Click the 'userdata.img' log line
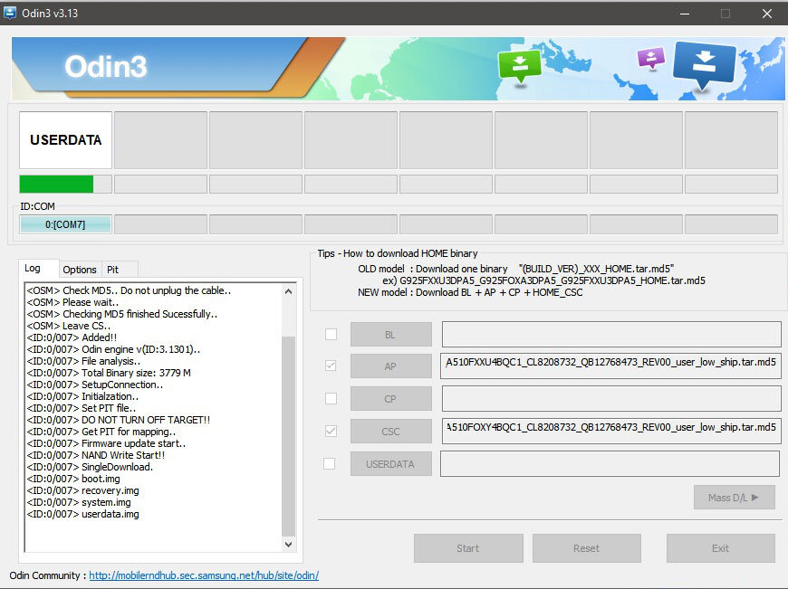 click(x=83, y=514)
